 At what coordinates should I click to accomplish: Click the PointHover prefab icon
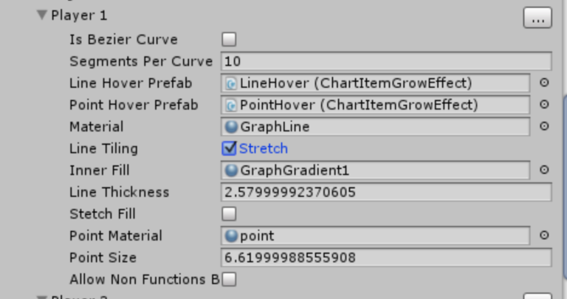coord(231,106)
